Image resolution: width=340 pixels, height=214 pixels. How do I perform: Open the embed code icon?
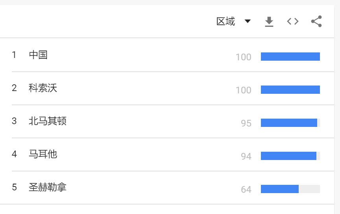tap(293, 21)
